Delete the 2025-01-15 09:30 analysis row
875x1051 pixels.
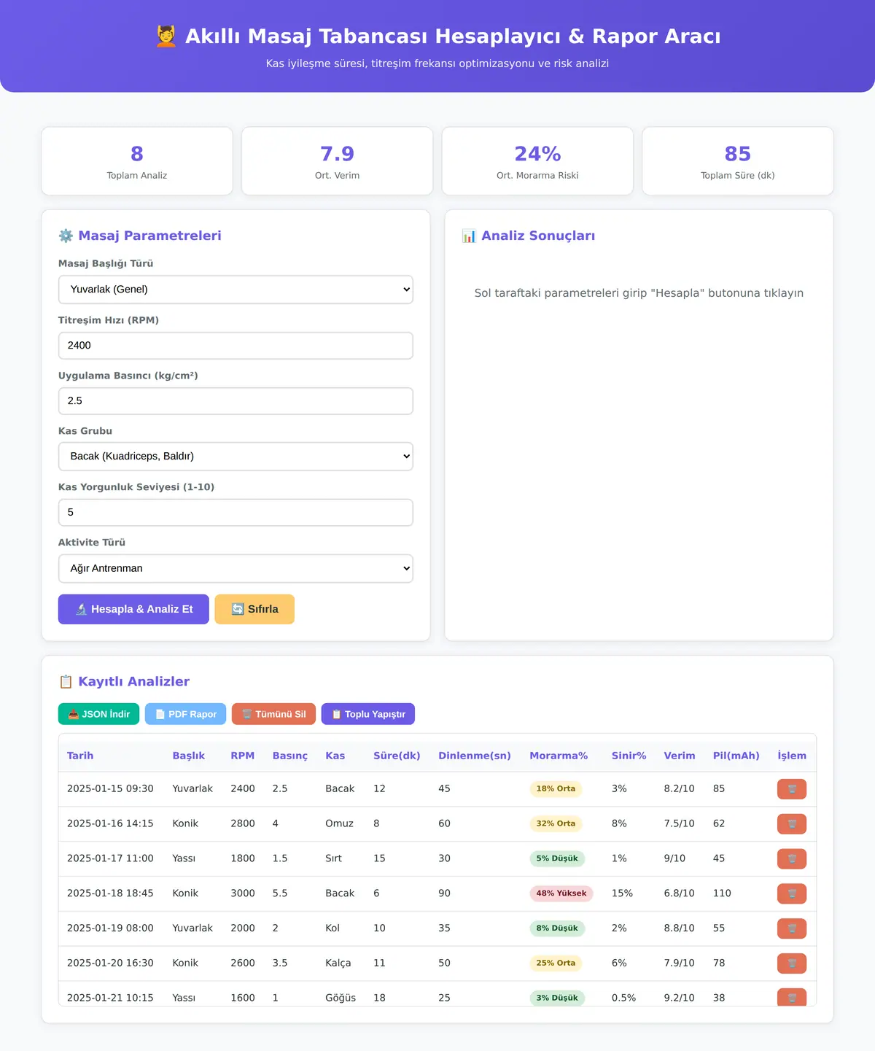(791, 789)
